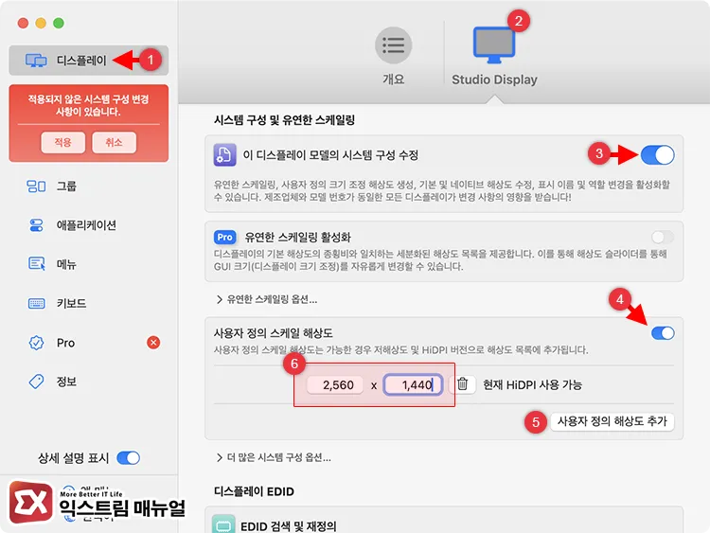Click the 그룹 group icon
Screen dimensions: 710x533
click(x=36, y=187)
